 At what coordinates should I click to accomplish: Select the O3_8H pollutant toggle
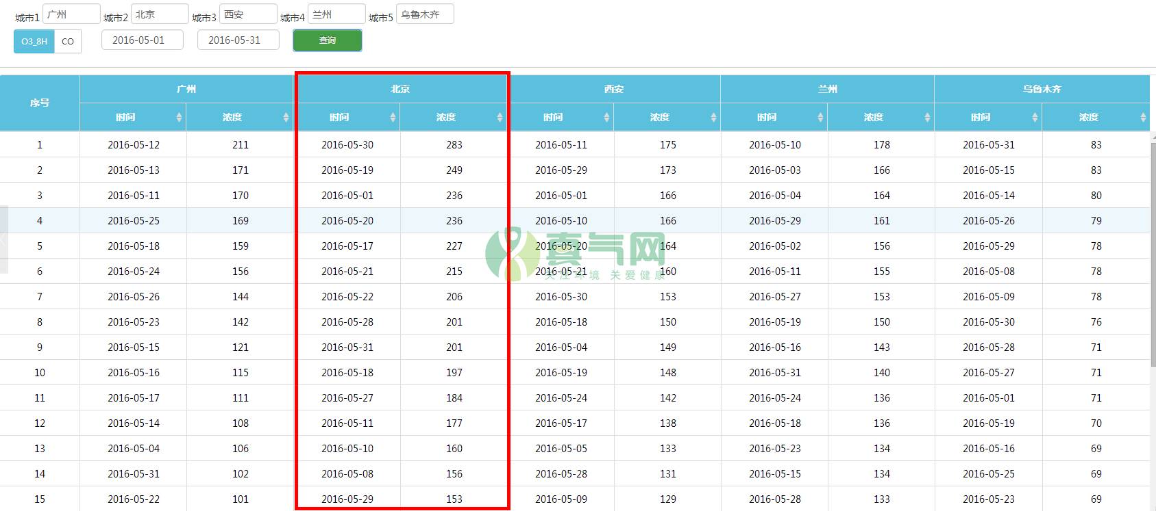click(x=34, y=41)
